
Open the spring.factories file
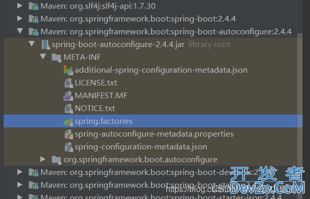[x=104, y=121]
